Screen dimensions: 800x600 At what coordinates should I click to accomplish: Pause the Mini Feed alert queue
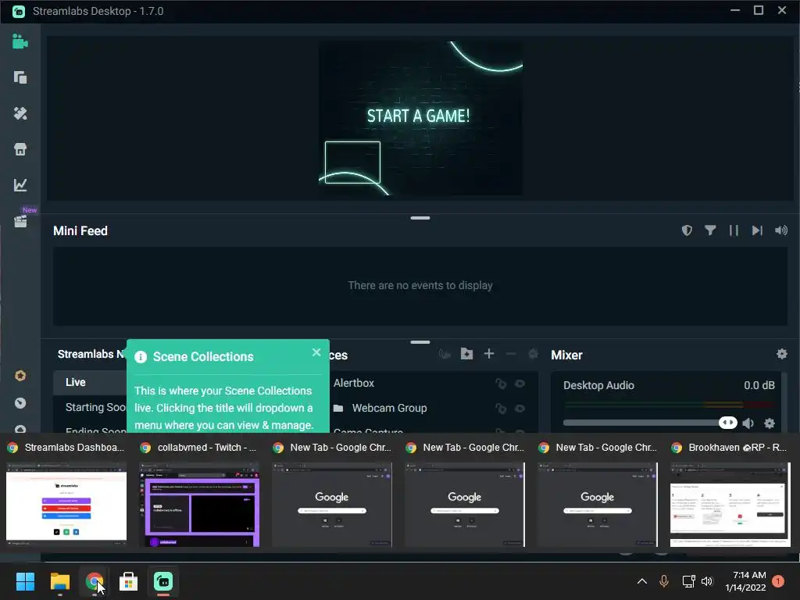click(733, 230)
